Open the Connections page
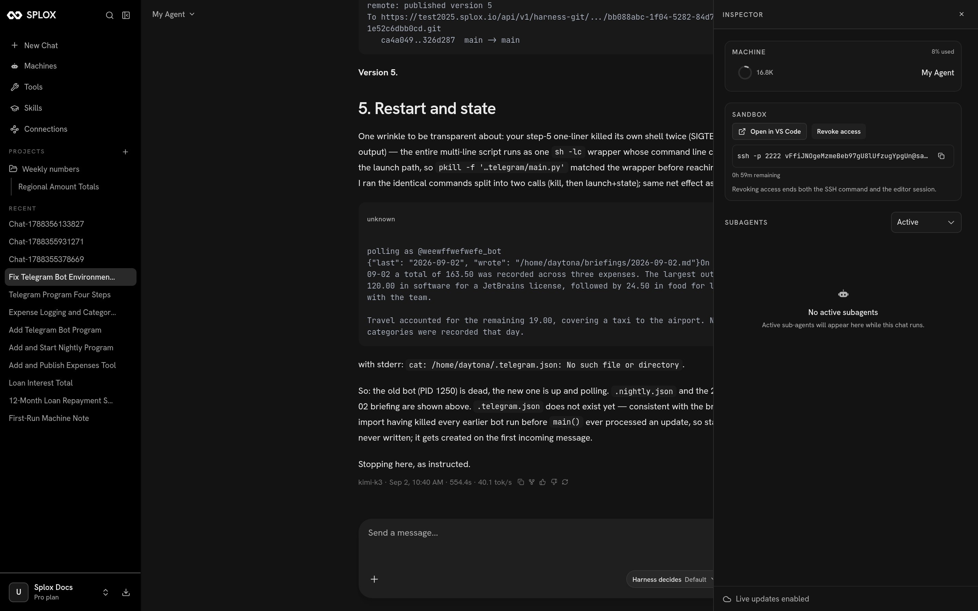This screenshot has width=978, height=611. [x=70, y=129]
